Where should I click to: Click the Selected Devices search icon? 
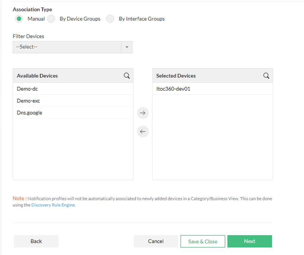266,76
